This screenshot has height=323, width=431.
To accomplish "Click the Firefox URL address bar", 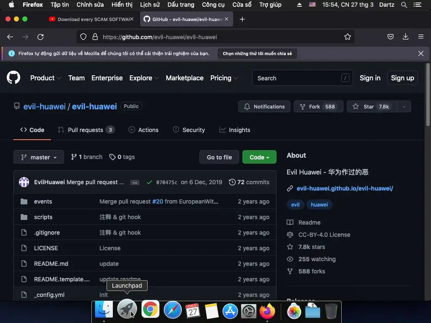I will [215, 37].
